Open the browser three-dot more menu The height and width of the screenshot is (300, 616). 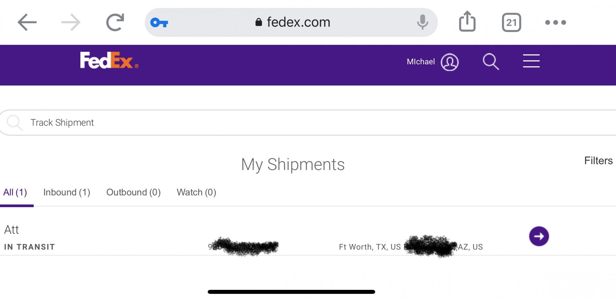click(x=555, y=22)
